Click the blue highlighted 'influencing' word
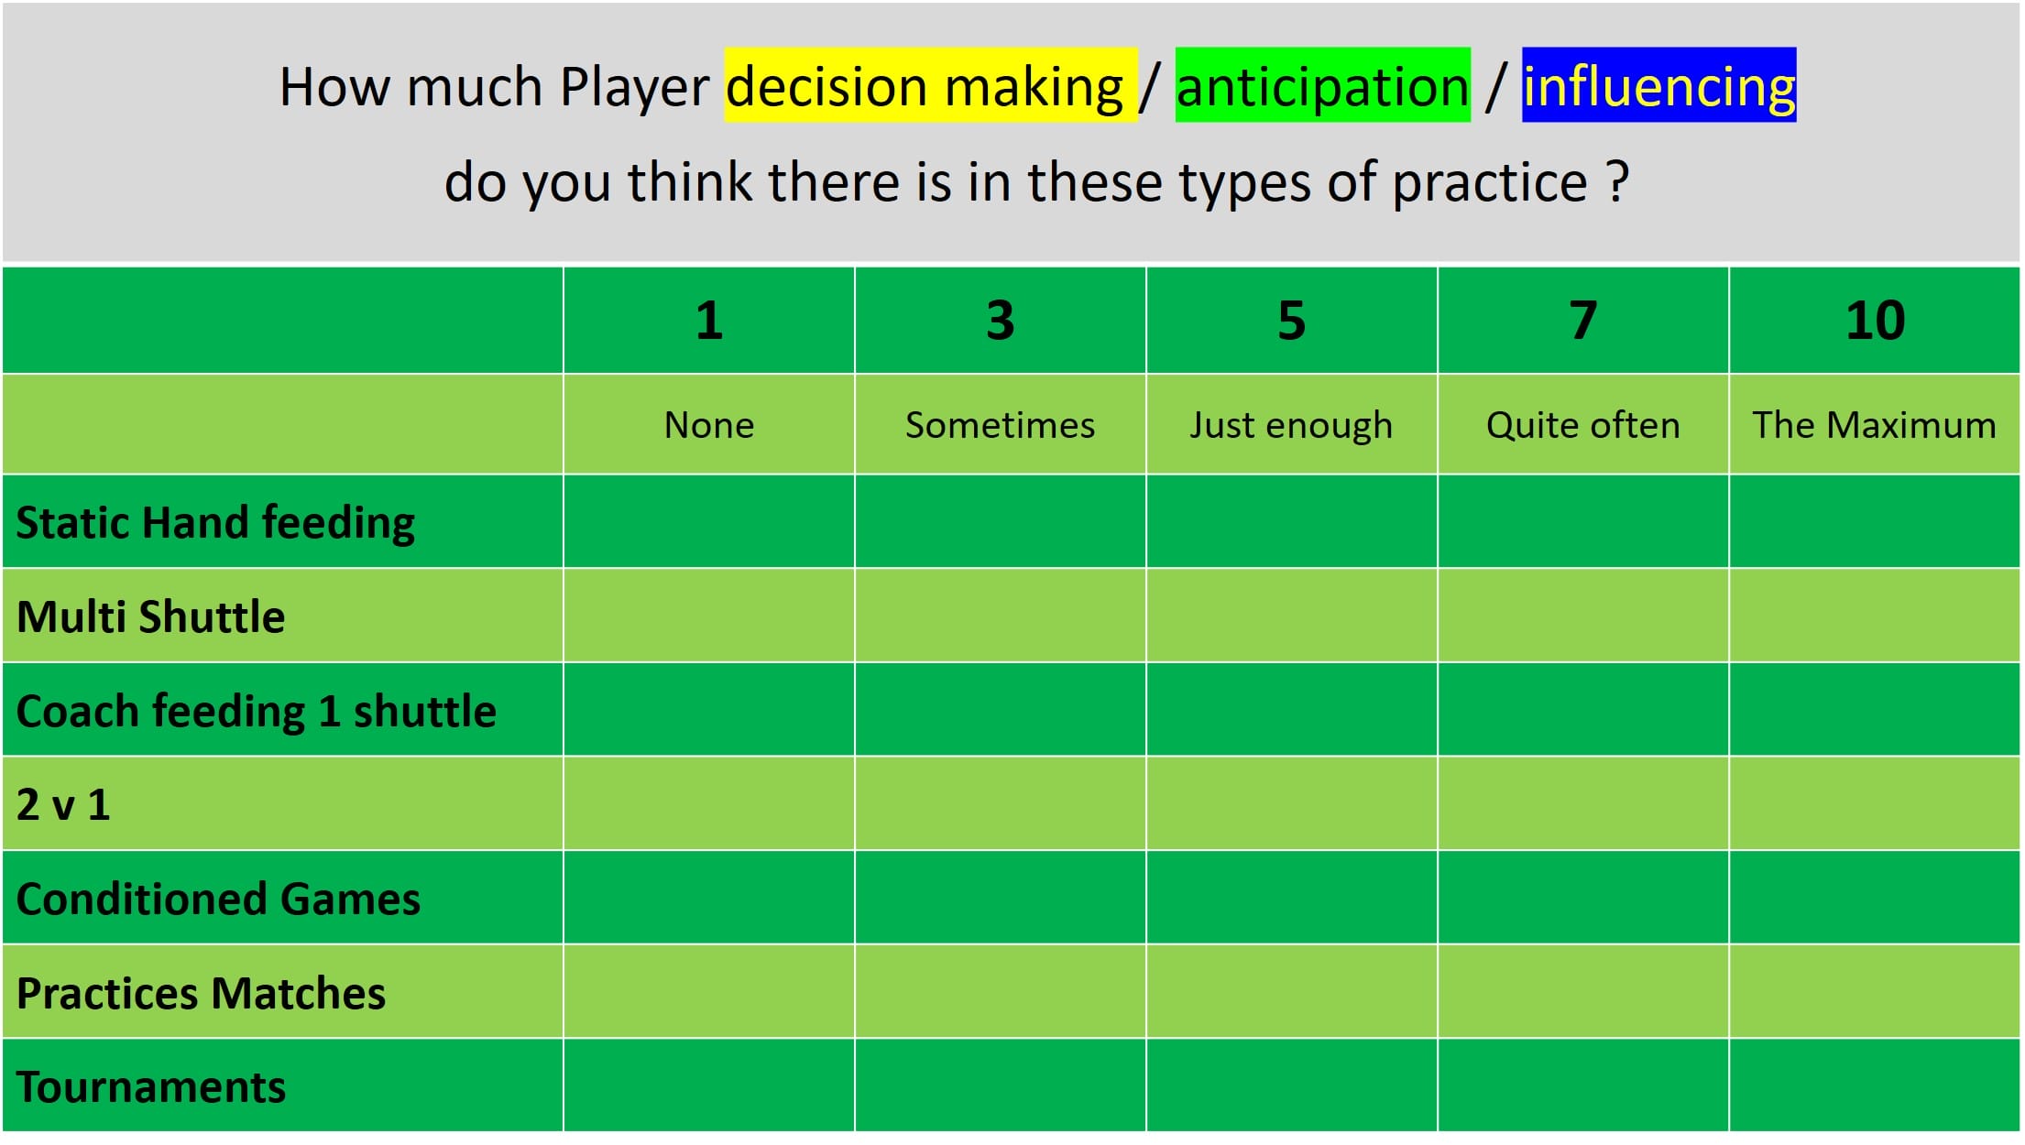This screenshot has height=1145, width=2025. coord(1658,86)
